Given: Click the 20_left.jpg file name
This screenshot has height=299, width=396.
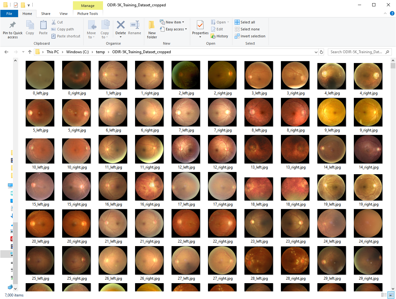Looking at the screenshot, I should point(40,241).
